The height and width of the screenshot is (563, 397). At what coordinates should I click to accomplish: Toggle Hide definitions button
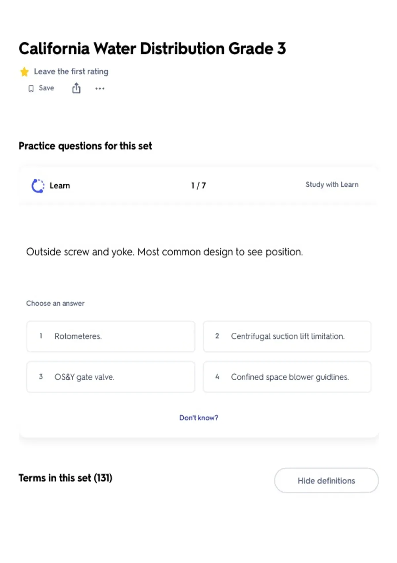327,481
